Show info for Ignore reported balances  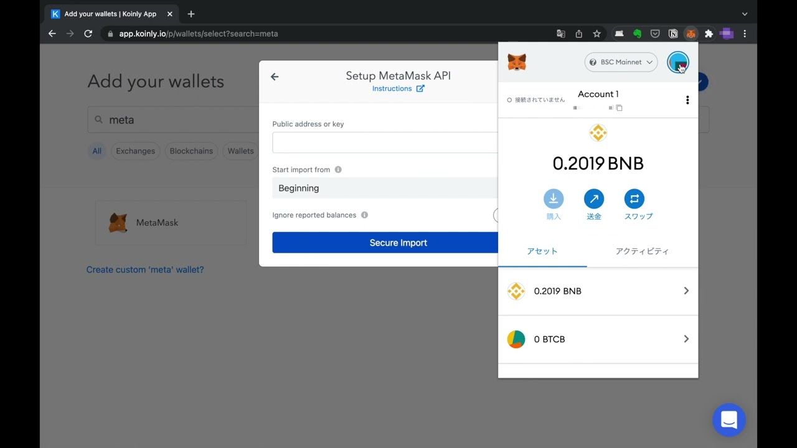pos(364,215)
